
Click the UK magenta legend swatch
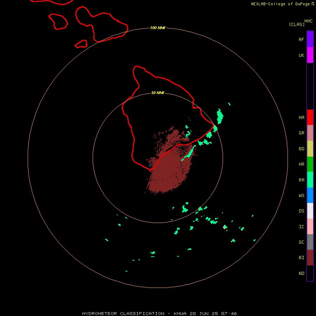click(310, 55)
